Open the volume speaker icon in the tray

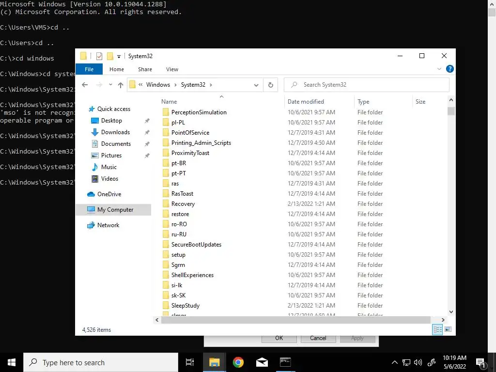coord(418,362)
